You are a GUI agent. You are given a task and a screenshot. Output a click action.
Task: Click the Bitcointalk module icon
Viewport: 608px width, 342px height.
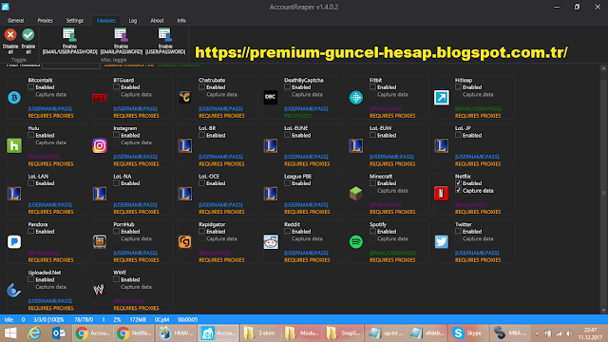pyautogui.click(x=14, y=97)
